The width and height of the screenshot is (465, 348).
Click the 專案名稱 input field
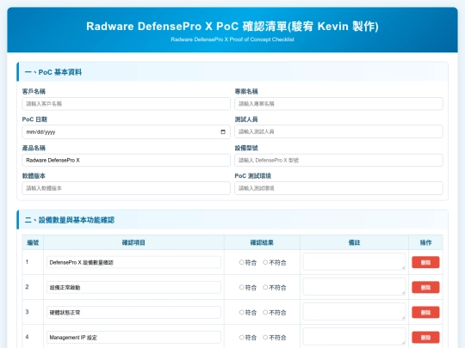pos(338,104)
